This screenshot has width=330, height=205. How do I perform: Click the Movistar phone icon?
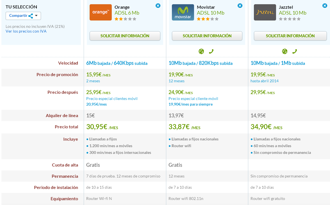[211, 51]
